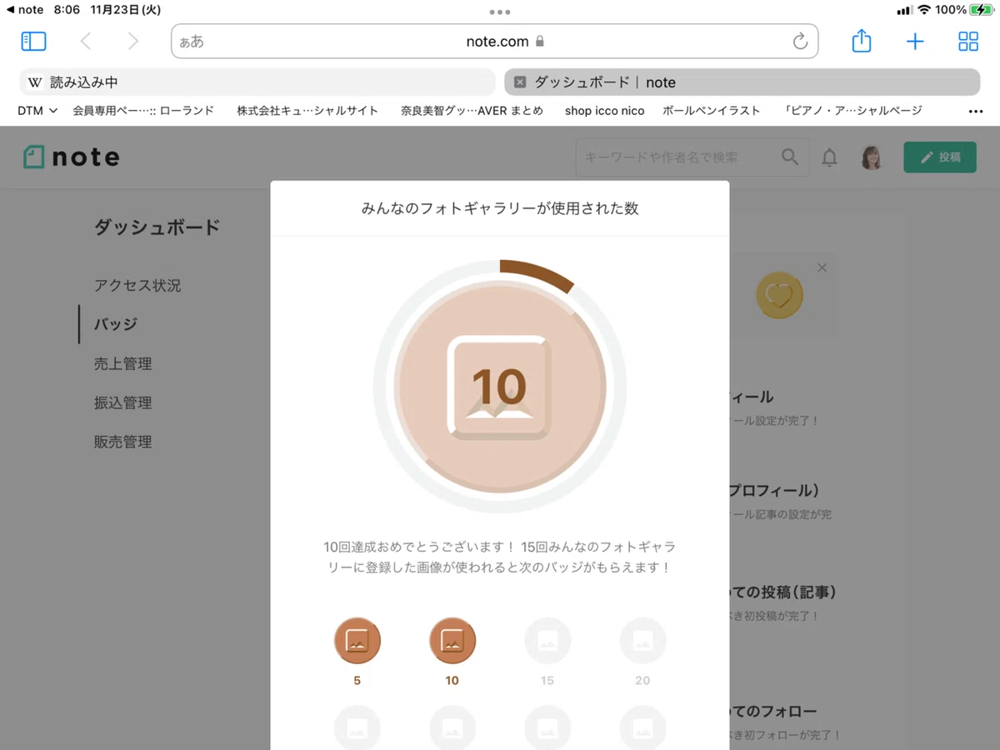Open アクセス状況 in the sidebar
The height and width of the screenshot is (750, 1000).
[137, 285]
